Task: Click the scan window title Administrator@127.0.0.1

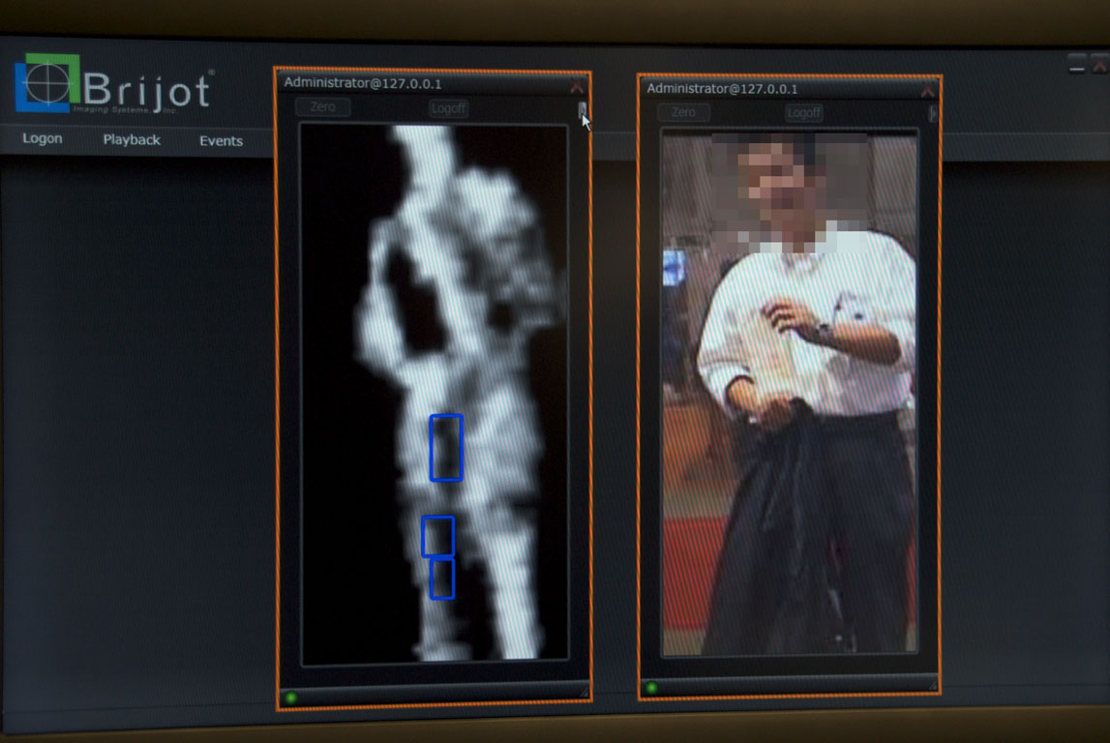Action: (x=363, y=83)
